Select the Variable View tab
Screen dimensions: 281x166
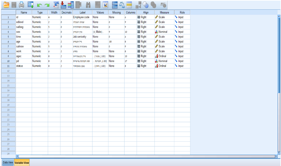[22, 163]
